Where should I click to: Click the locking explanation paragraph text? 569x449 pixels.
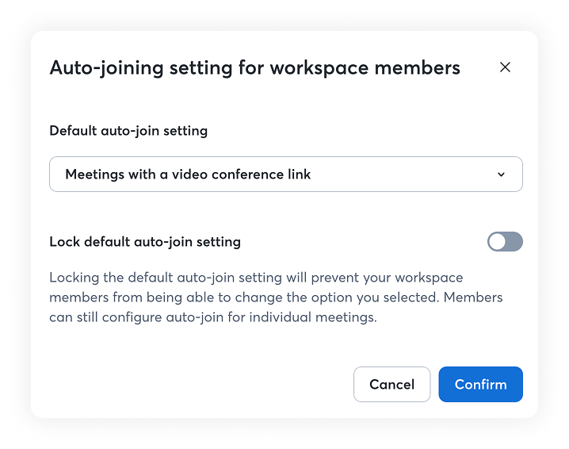276,297
